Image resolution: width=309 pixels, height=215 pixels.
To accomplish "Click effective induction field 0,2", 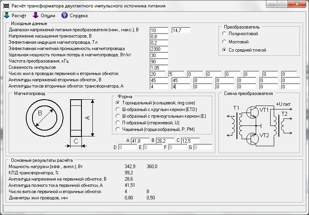I will [159, 43].
